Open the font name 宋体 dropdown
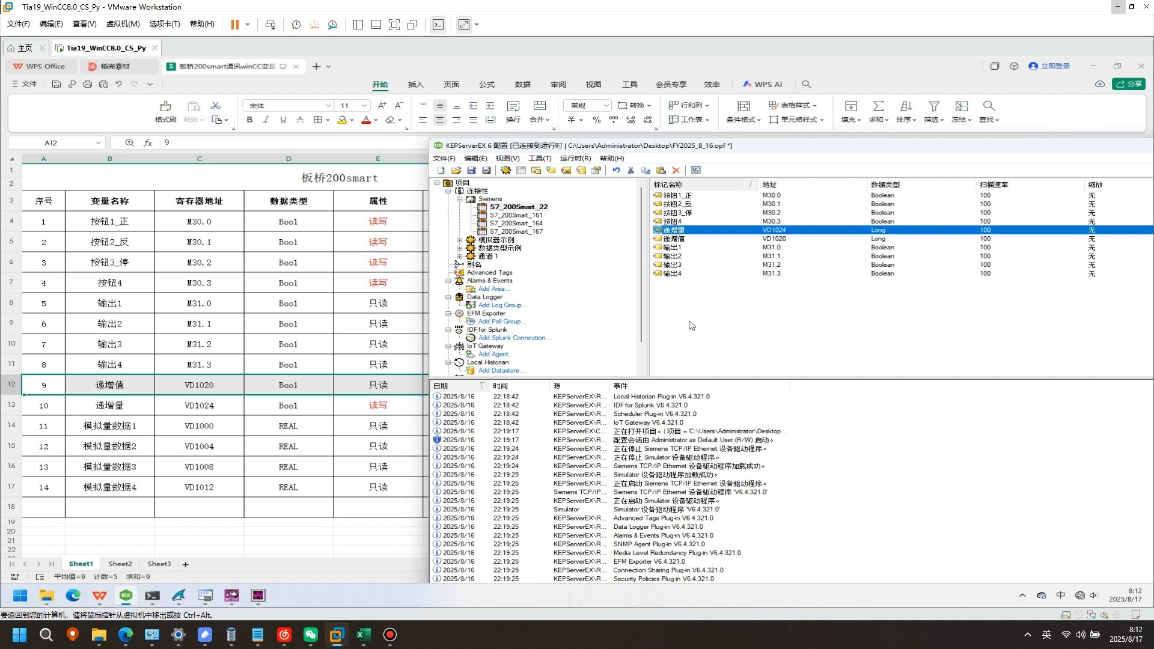Viewport: 1154px width, 649px height. [x=328, y=106]
